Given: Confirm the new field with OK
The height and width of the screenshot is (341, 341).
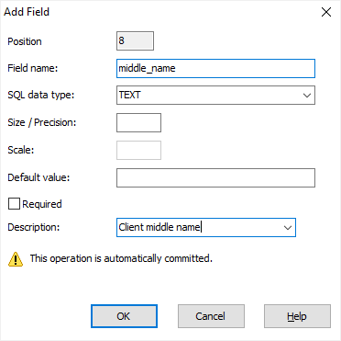Looking at the screenshot, I should (124, 316).
